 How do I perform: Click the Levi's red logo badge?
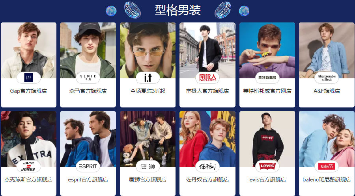[267, 166]
